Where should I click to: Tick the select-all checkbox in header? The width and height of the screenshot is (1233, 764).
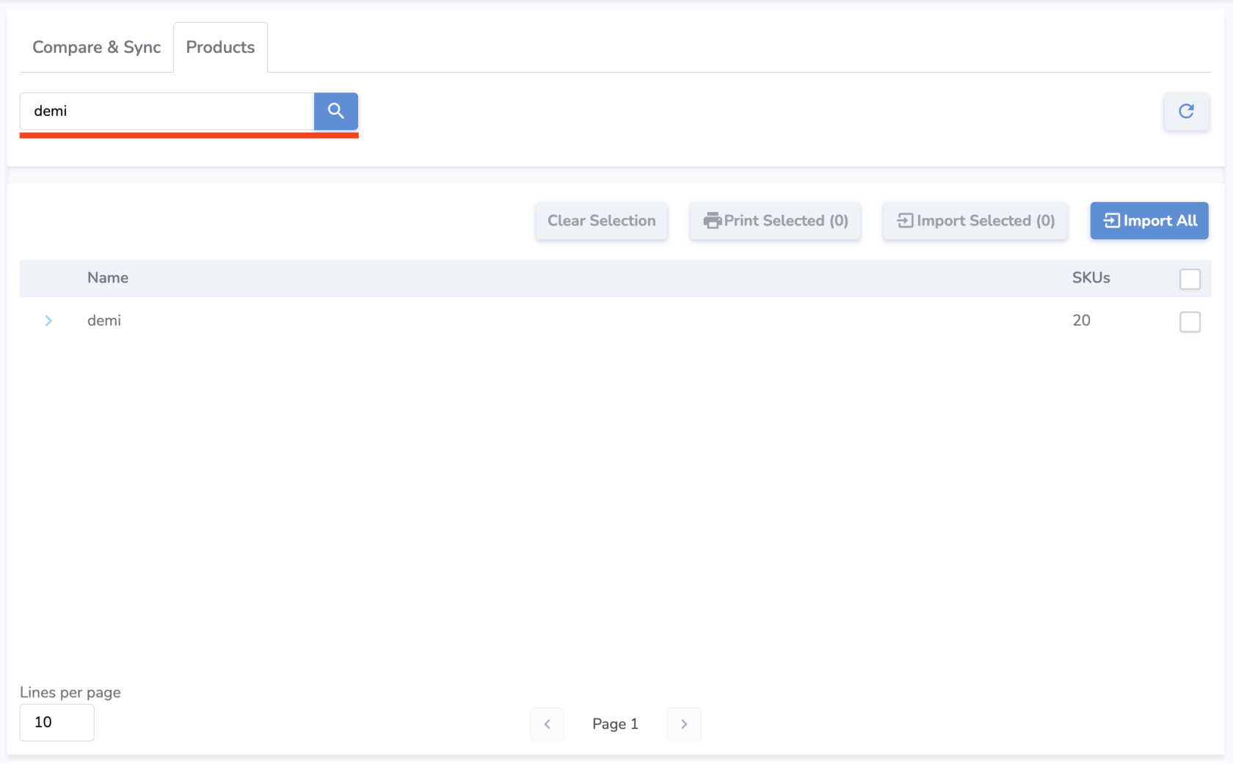pyautogui.click(x=1190, y=279)
